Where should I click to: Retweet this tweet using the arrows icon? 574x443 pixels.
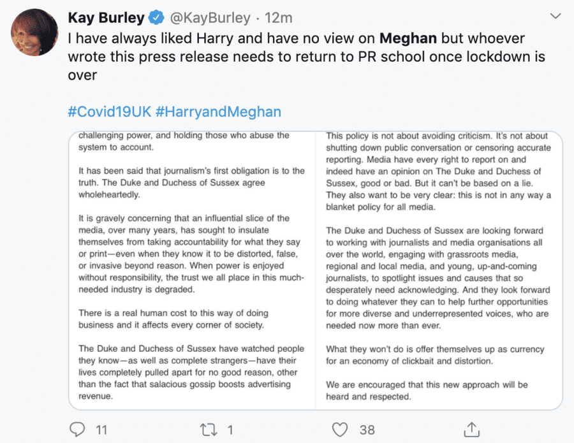pos(209,429)
